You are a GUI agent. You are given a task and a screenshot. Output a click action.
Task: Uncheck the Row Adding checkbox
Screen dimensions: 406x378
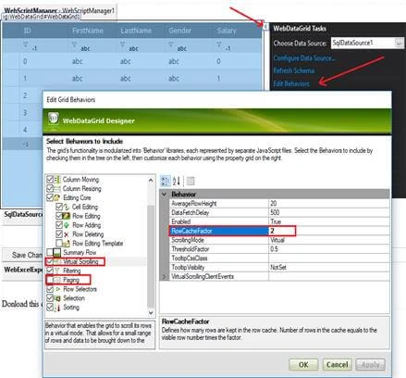(59, 225)
